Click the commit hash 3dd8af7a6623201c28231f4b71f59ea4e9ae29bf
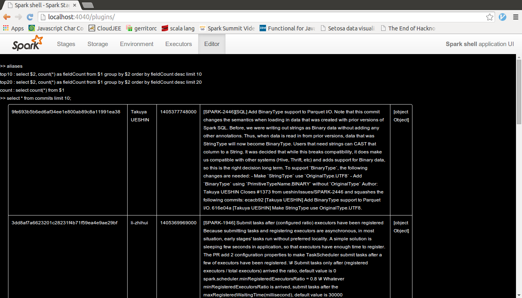522x298 pixels. [65, 223]
